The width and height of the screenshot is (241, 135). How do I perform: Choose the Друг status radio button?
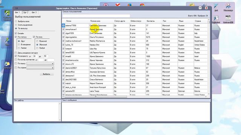[x=19, y=41]
